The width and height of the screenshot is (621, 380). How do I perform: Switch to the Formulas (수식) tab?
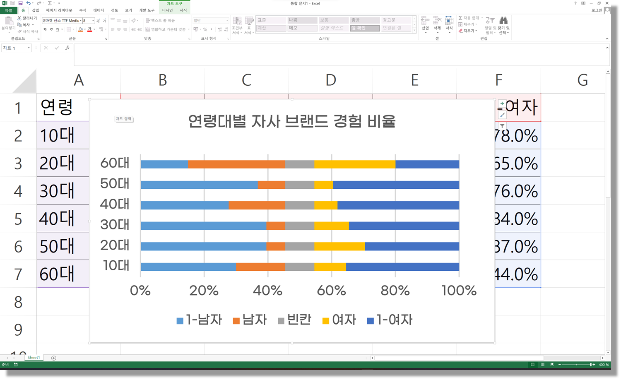pyautogui.click(x=83, y=10)
